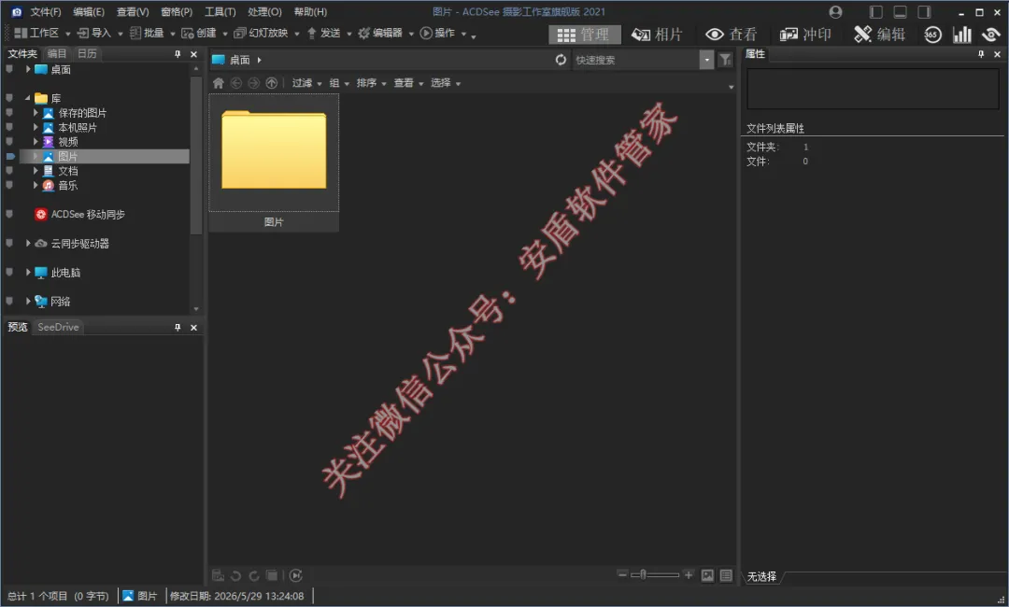Screen dimensions: 1009x607
Task: Switch to details list view icon at bottom right
Action: (726, 575)
